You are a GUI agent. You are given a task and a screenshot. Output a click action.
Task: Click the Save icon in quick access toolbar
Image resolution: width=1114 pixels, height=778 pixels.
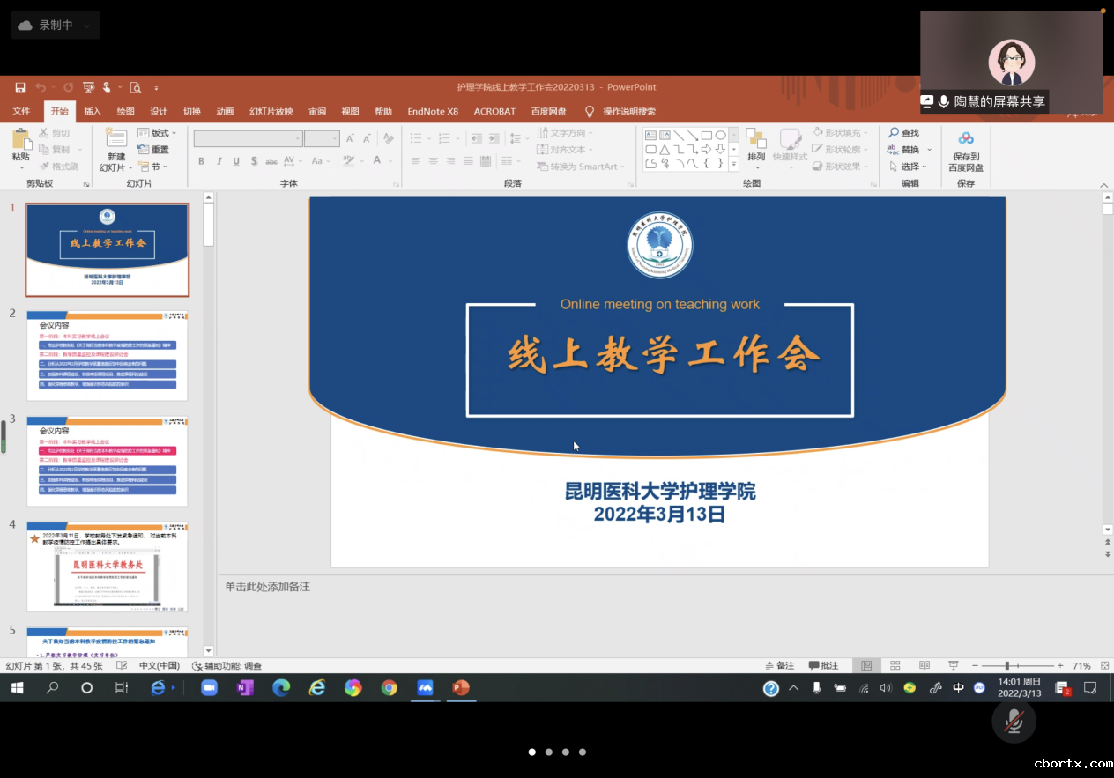coord(19,87)
